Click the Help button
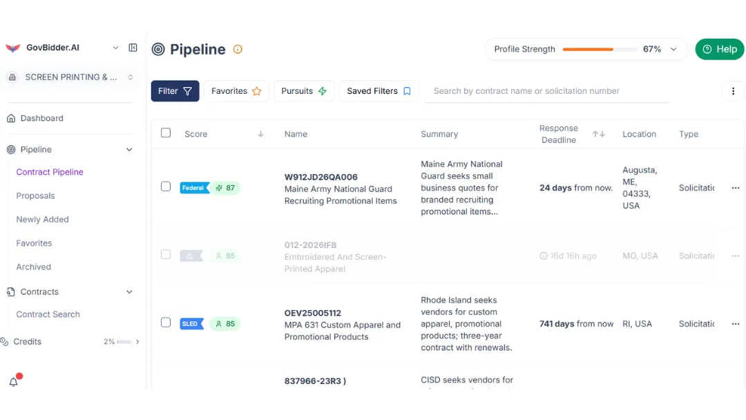 tap(719, 49)
